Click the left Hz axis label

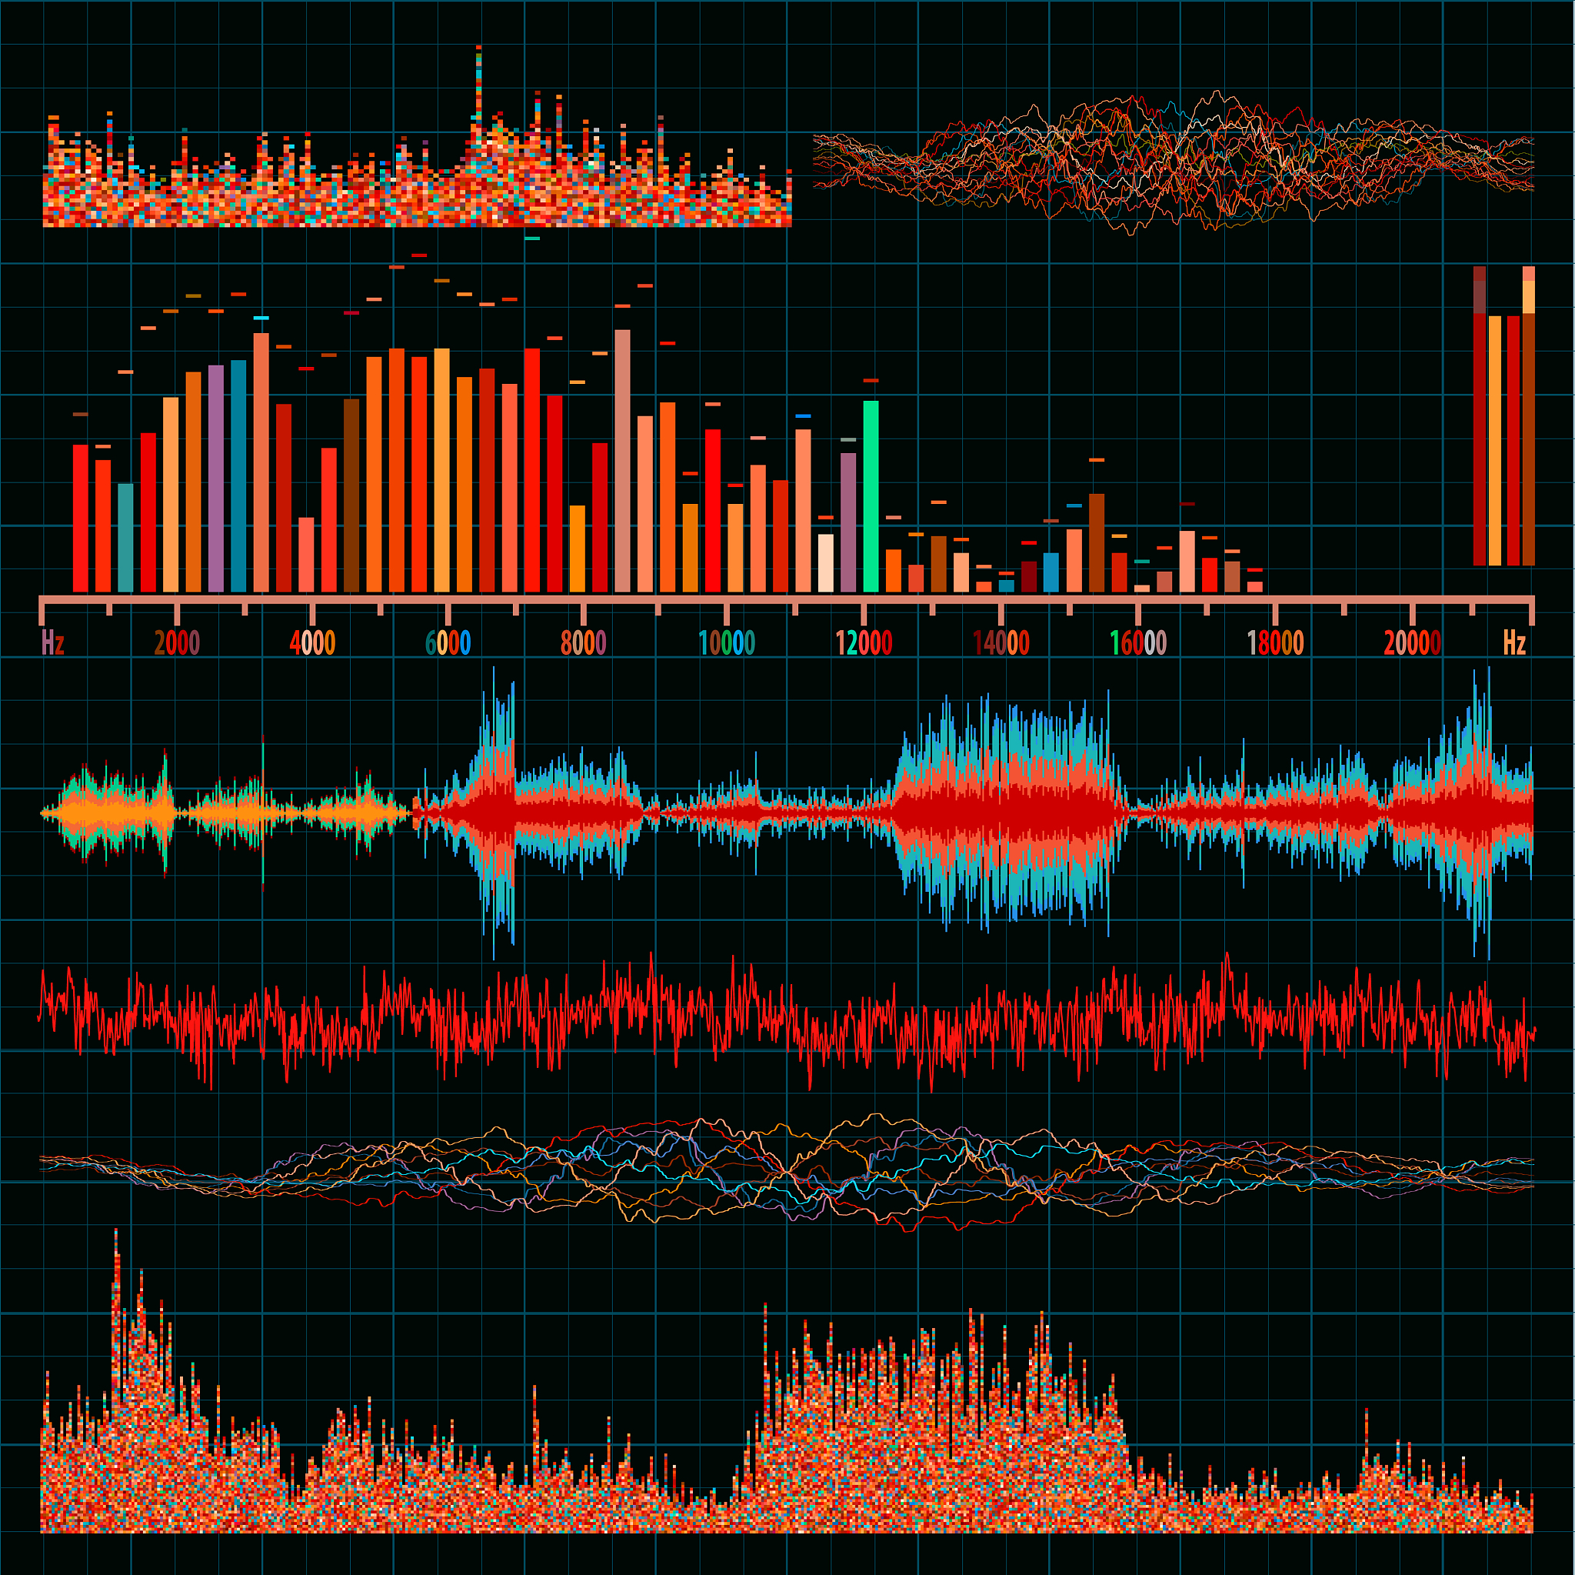(x=53, y=643)
